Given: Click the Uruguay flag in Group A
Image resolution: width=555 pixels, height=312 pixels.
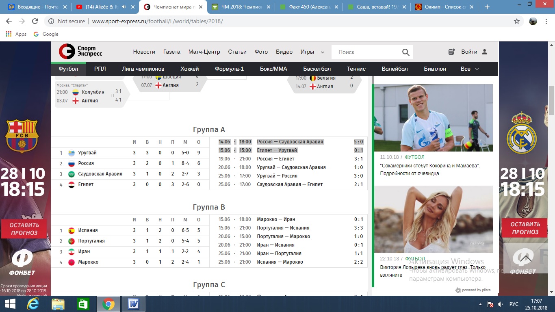Looking at the screenshot, I should [x=72, y=153].
